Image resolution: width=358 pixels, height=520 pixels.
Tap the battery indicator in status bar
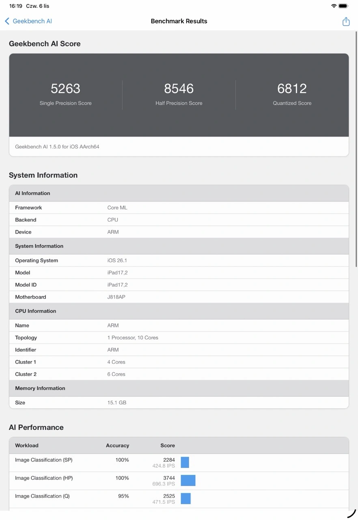click(343, 6)
